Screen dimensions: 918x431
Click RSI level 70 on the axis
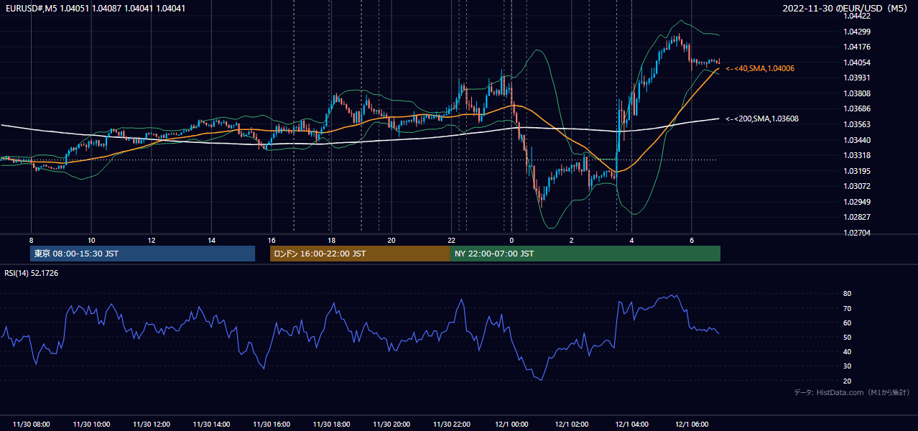click(848, 308)
